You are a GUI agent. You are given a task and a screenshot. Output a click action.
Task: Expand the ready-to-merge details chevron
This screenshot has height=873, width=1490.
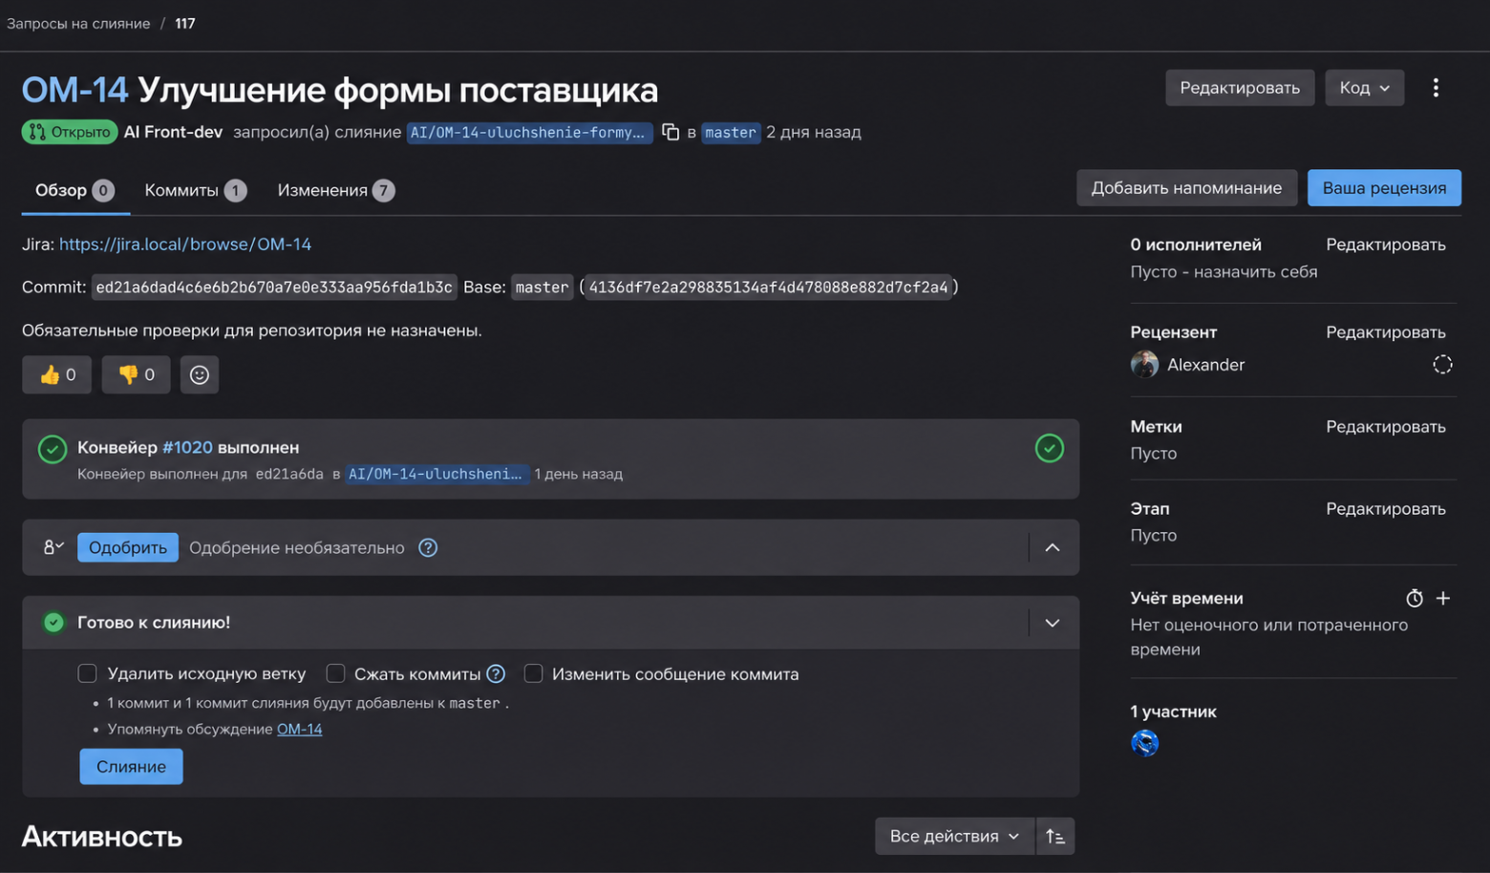1053,623
